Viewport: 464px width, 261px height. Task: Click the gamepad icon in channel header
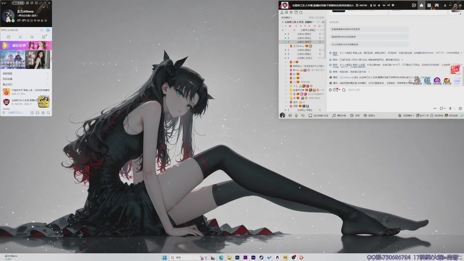pos(437,5)
